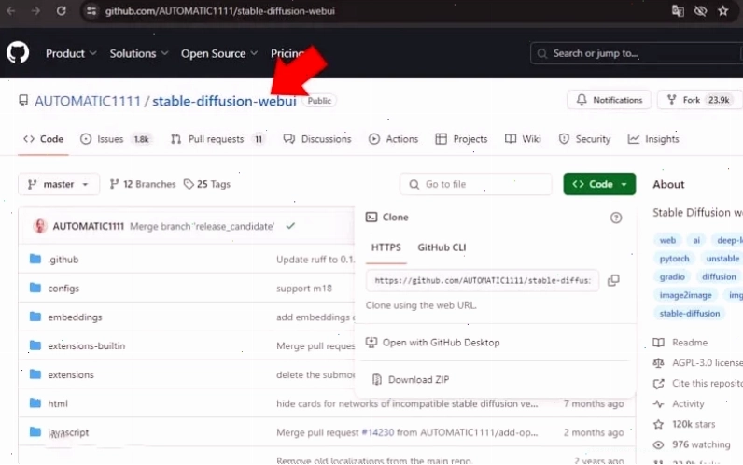The width and height of the screenshot is (743, 465).
Task: Open the Pull requests tab
Action: (x=218, y=139)
